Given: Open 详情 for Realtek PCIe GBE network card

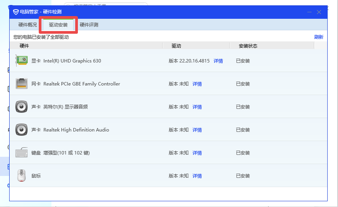Looking at the screenshot, I should pyautogui.click(x=197, y=84).
